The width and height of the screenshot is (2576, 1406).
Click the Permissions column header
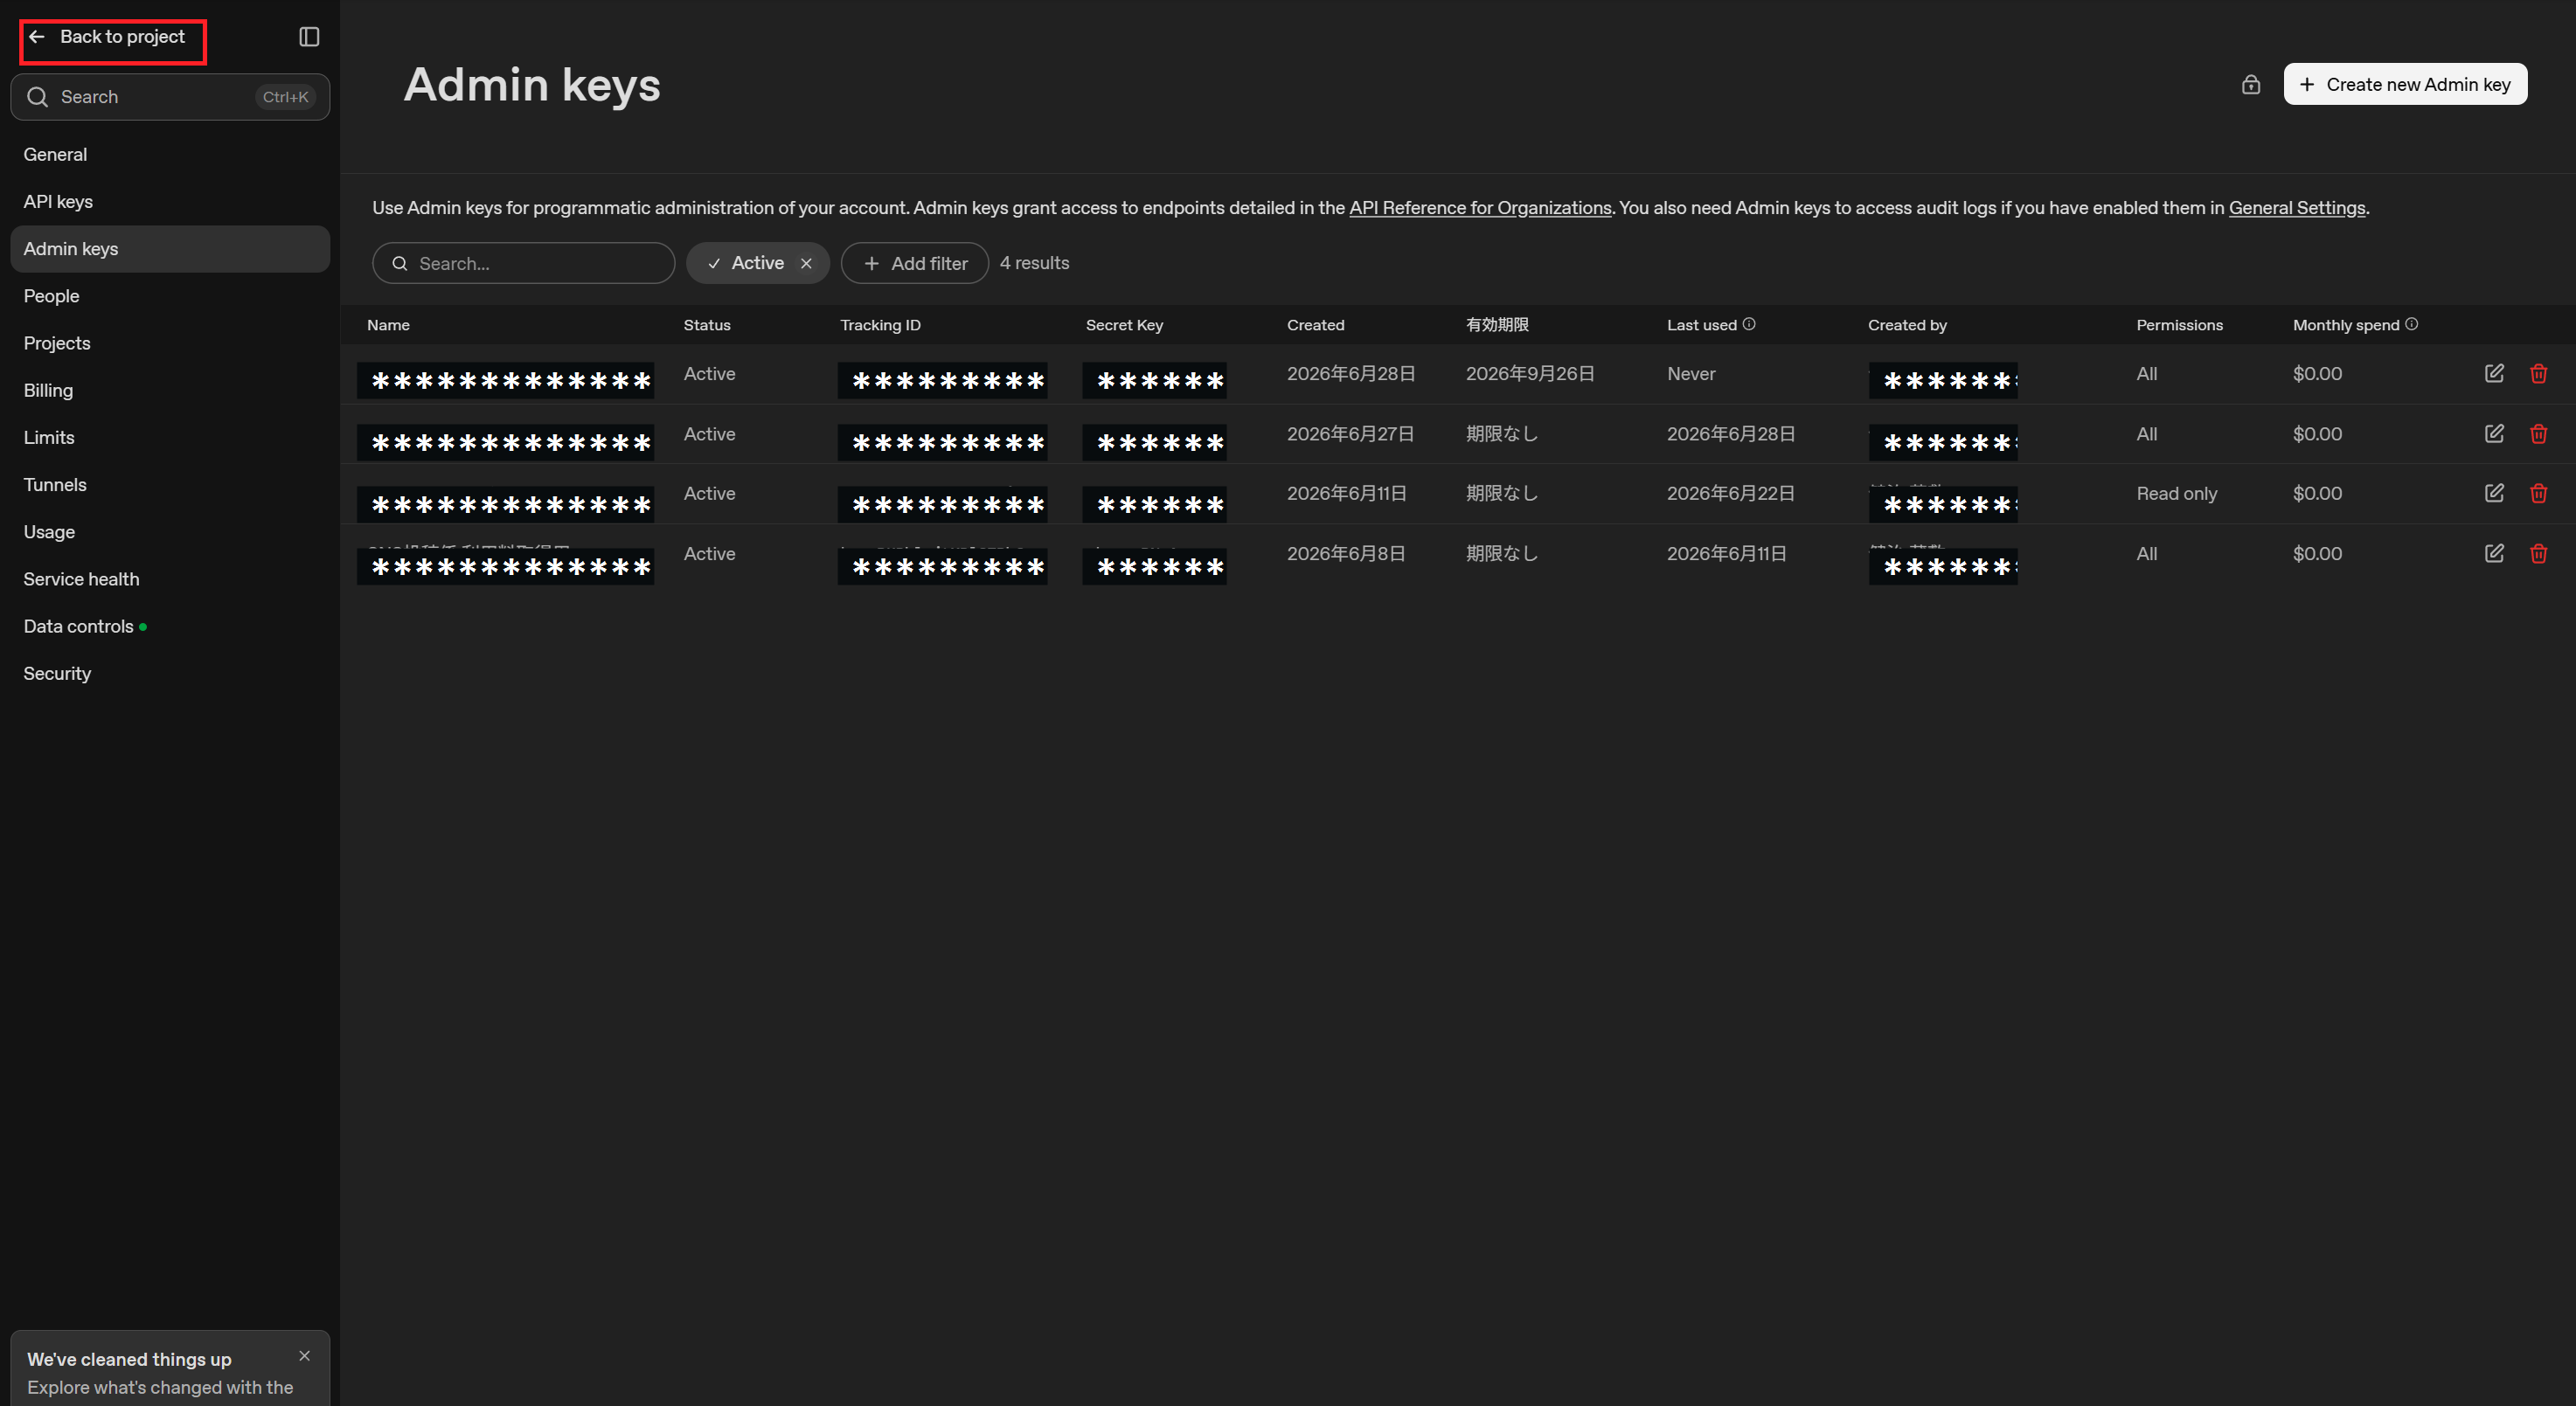point(2179,325)
